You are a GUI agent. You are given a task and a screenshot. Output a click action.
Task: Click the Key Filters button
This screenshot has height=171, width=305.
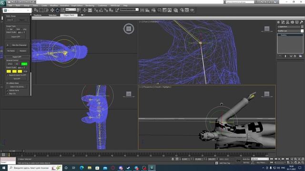(x=261, y=162)
